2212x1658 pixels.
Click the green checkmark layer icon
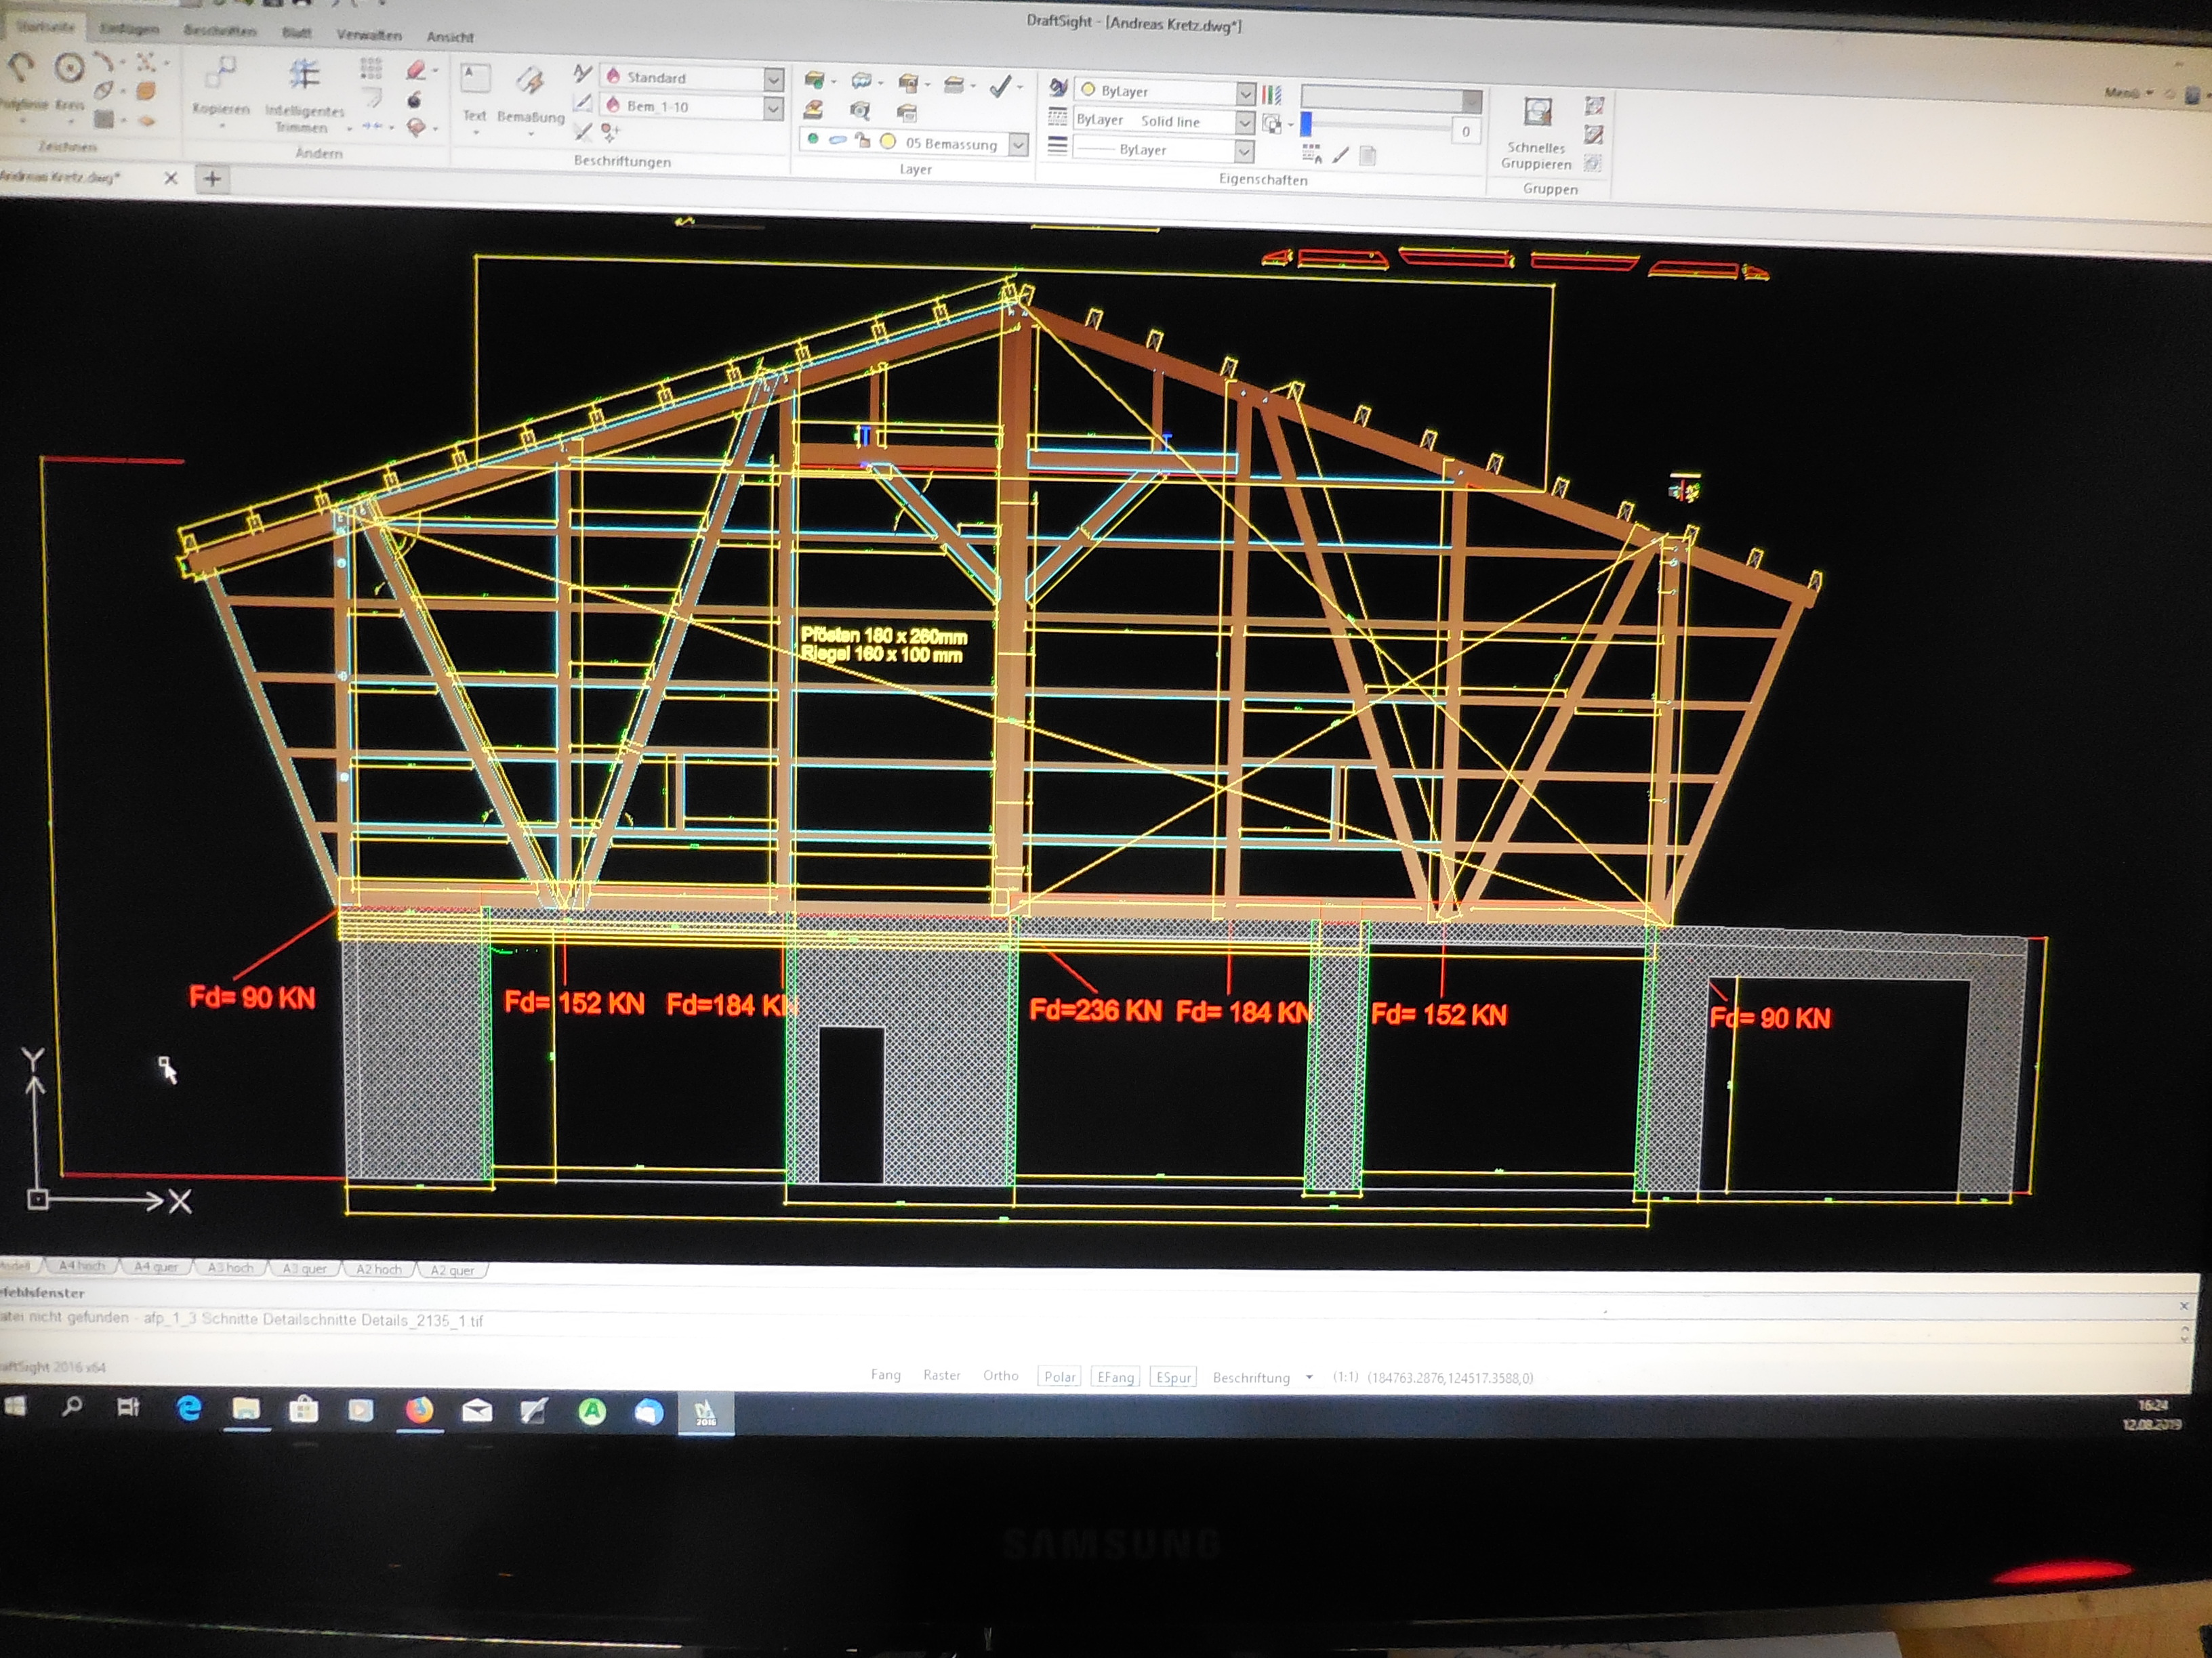pos(1000,88)
